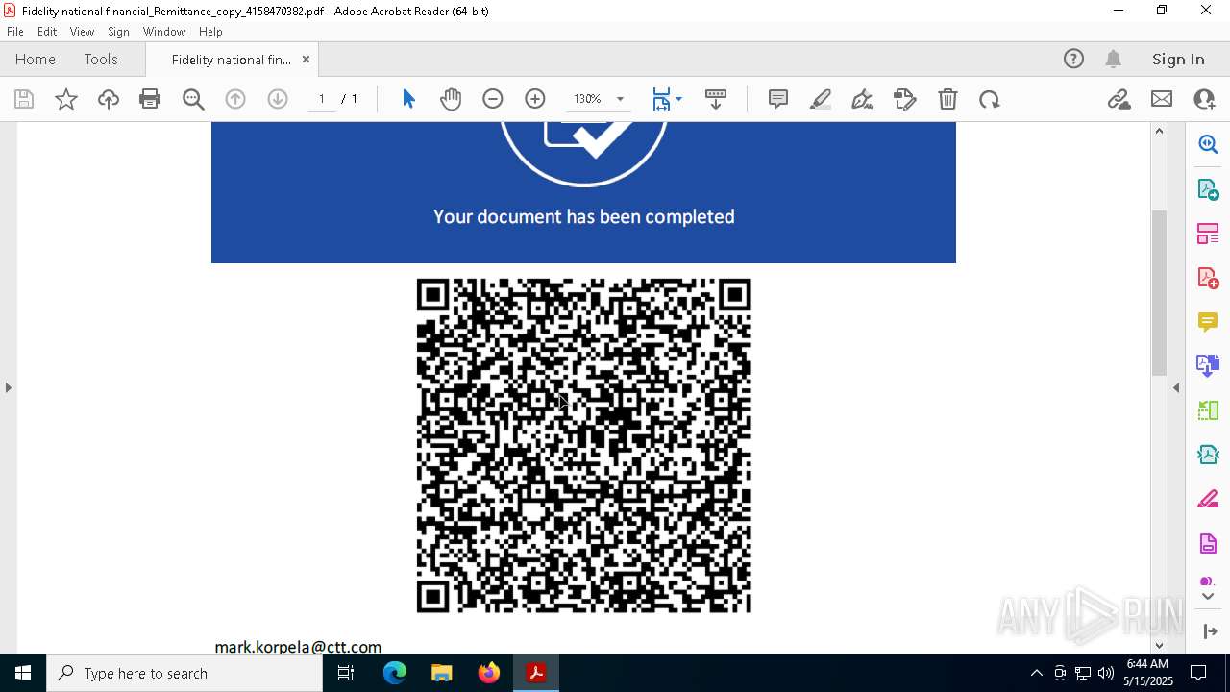Add a sticky note comment
The image size is (1230, 692).
(x=778, y=99)
